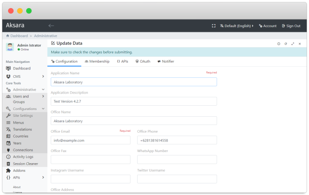Click the info icon in Update Data header
Image resolution: width=309 pixels, height=195 pixels.
click(279, 43)
